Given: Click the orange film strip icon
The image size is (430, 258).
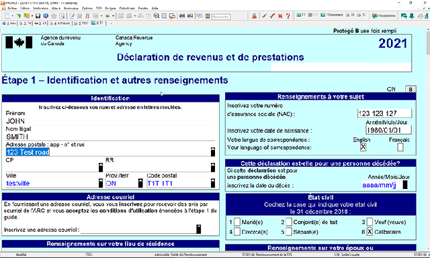Looking at the screenshot, I should (x=208, y=16).
